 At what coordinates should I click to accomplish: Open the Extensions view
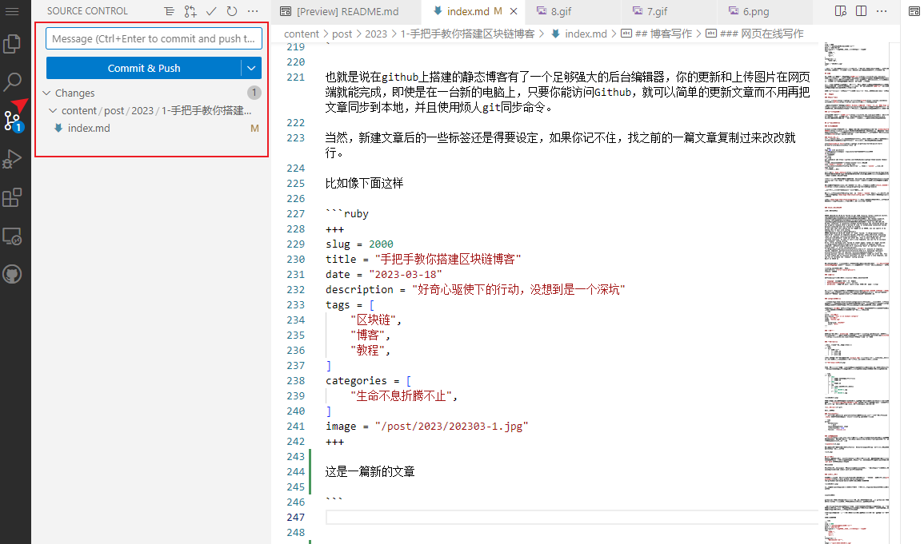point(12,197)
